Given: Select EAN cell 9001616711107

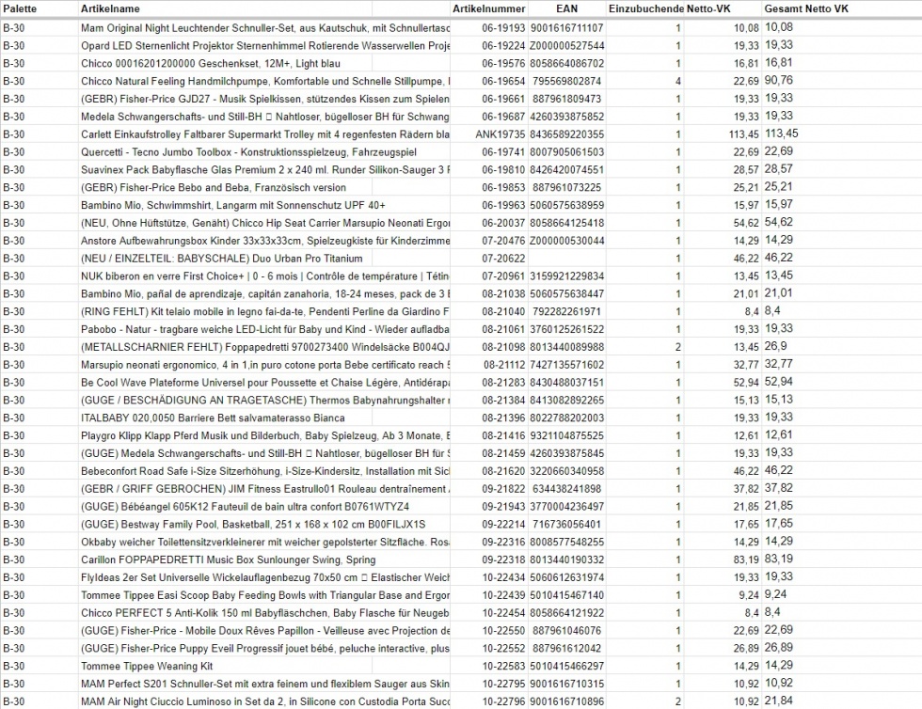Looking at the screenshot, I should [x=566, y=27].
